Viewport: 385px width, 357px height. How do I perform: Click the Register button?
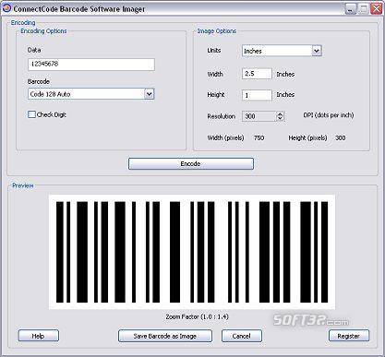click(x=349, y=336)
